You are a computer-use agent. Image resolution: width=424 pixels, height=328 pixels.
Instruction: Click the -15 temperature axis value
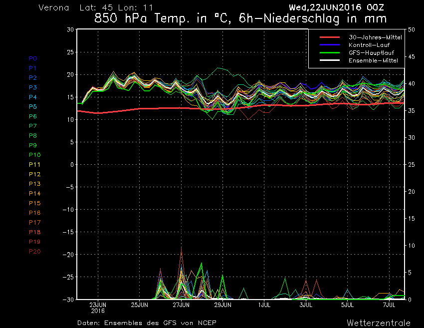(68, 232)
